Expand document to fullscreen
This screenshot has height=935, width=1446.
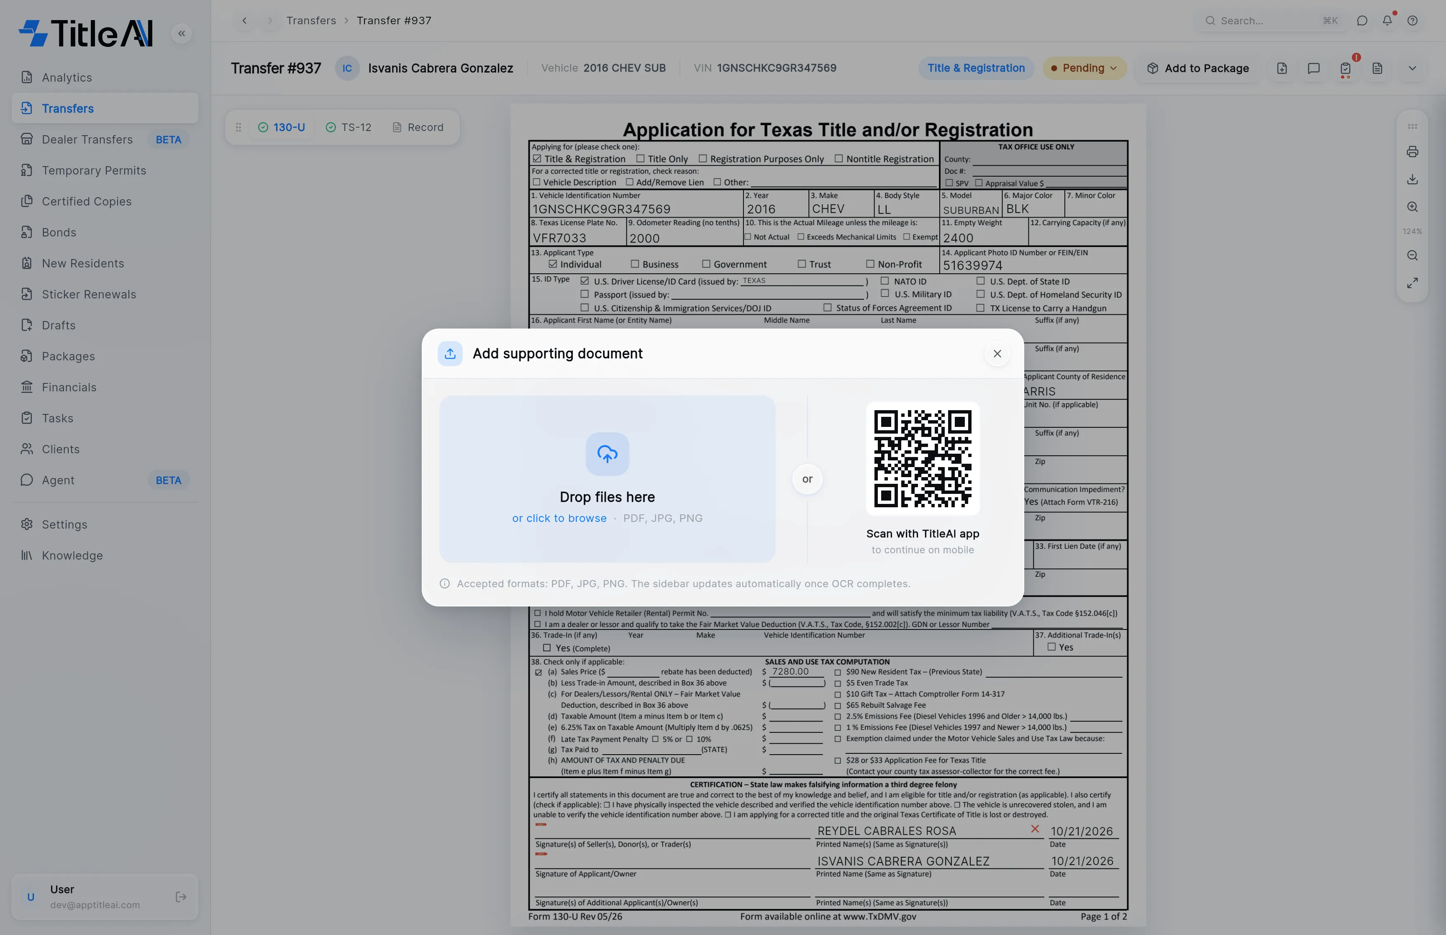tap(1413, 283)
